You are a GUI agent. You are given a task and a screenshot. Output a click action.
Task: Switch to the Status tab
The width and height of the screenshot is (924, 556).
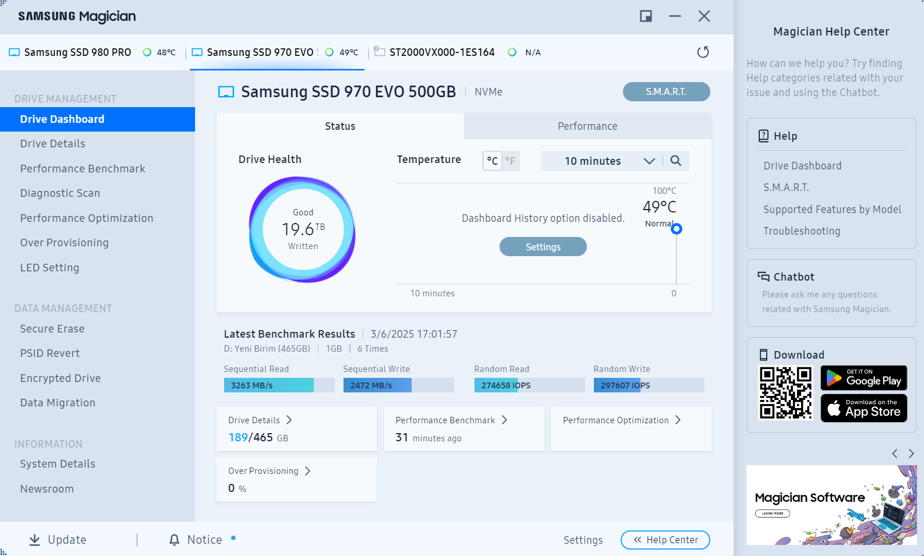click(x=340, y=126)
